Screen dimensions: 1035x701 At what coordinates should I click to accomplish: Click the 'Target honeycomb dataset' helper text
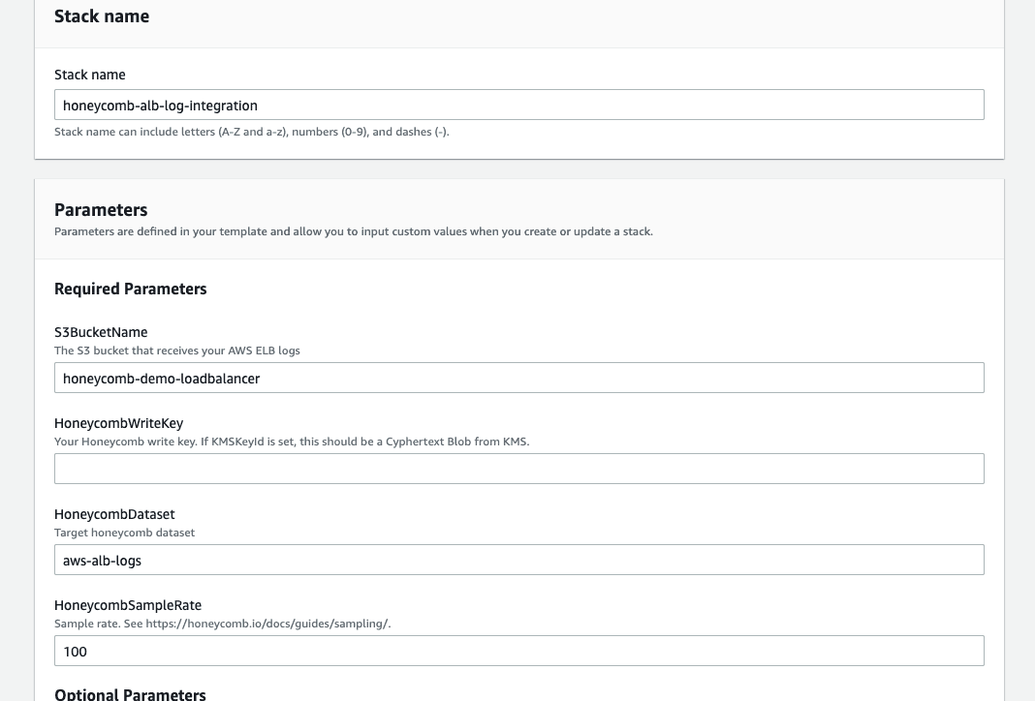tap(124, 533)
